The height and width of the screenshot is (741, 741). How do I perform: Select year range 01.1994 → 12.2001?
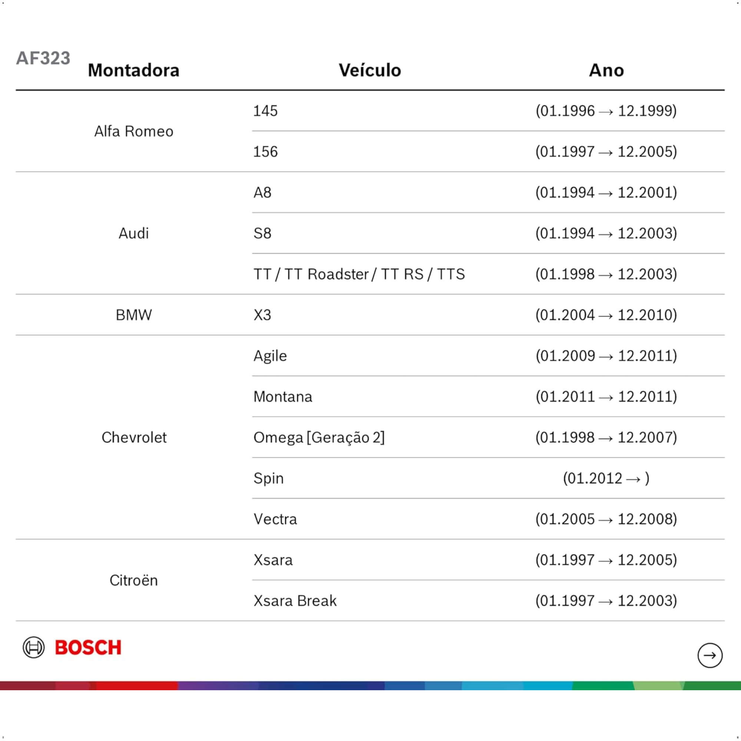point(606,193)
